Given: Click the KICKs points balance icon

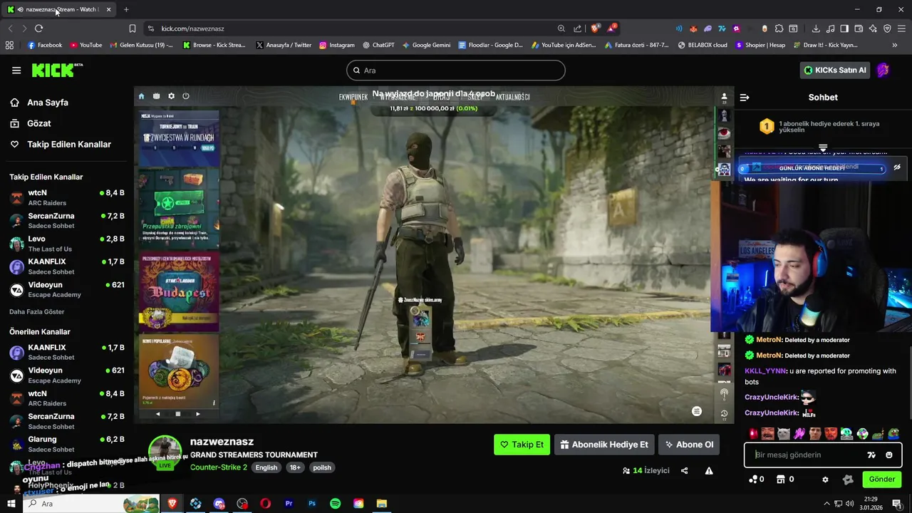Looking at the screenshot, I should (753, 480).
